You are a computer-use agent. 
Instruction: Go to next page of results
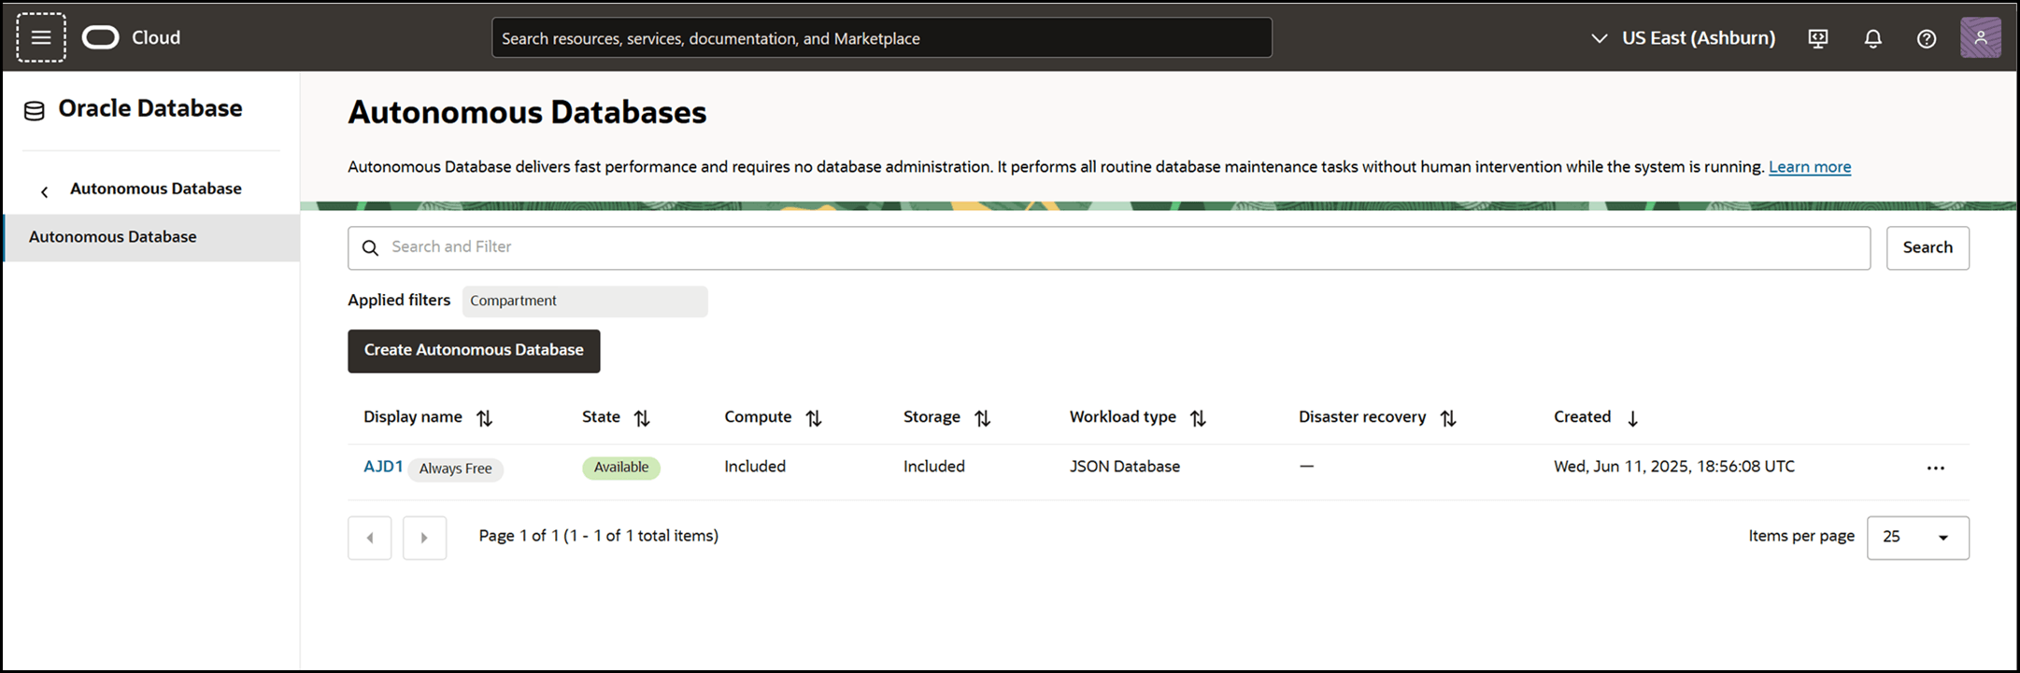click(x=425, y=538)
